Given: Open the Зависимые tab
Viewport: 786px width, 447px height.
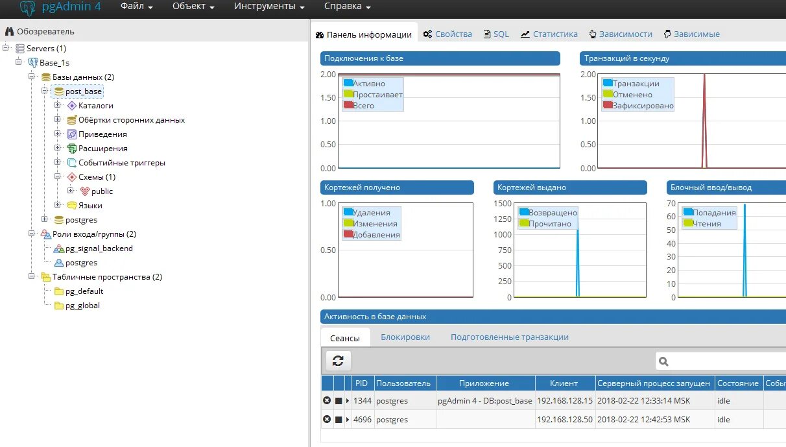Looking at the screenshot, I should [692, 34].
